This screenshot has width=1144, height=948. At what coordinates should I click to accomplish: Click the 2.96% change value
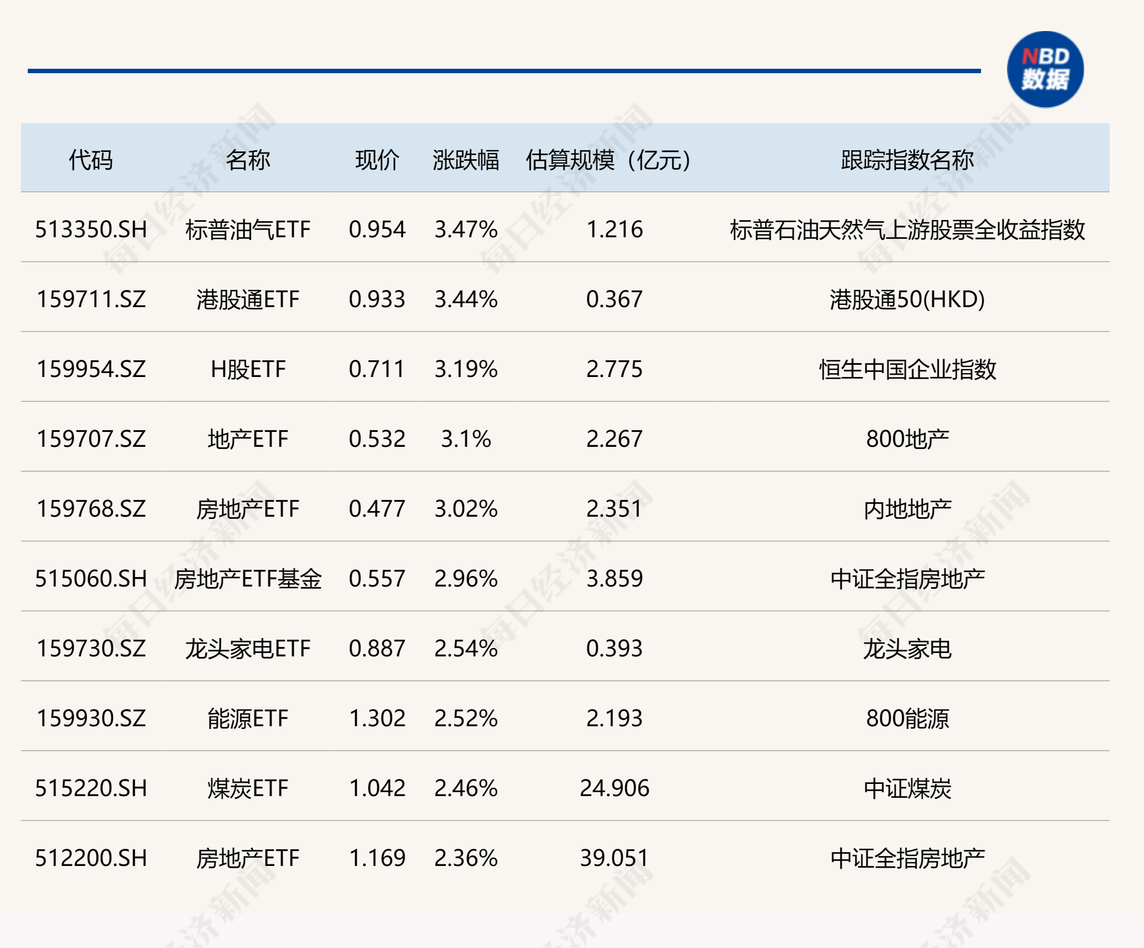click(466, 579)
